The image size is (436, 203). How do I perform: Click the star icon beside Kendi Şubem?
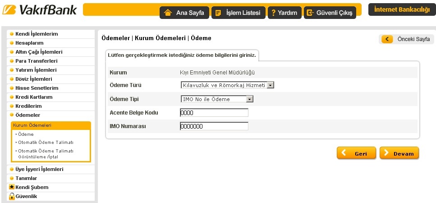click(12, 187)
